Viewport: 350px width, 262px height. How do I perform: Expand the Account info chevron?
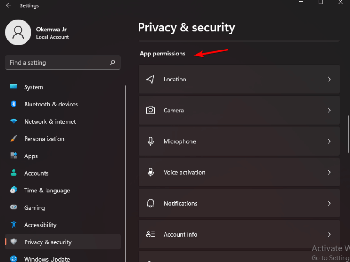(x=329, y=234)
